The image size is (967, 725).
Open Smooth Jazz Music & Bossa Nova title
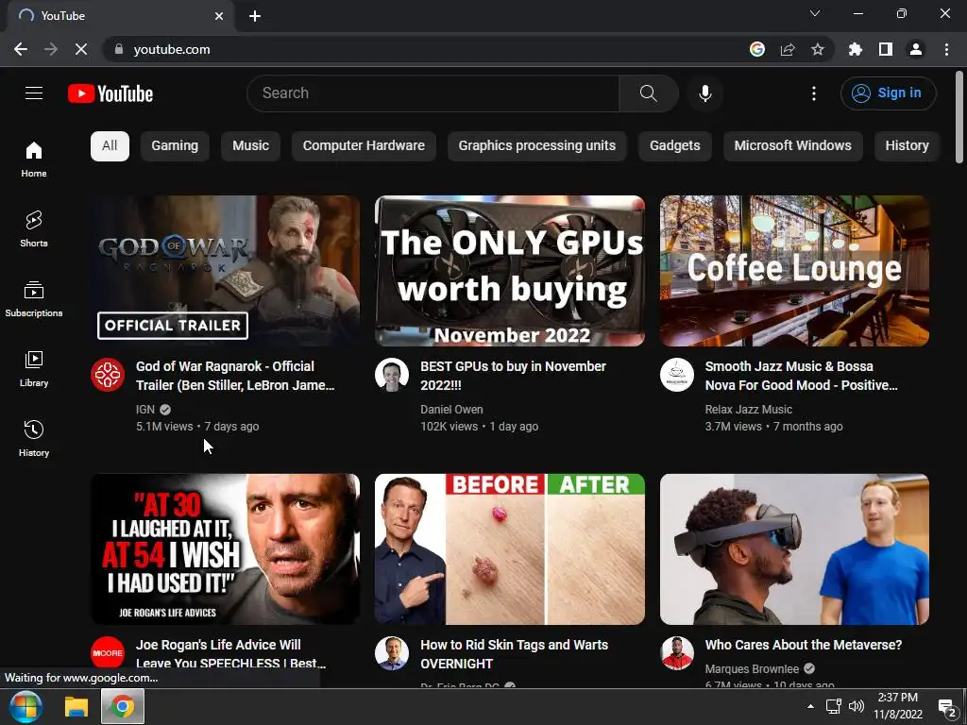801,376
